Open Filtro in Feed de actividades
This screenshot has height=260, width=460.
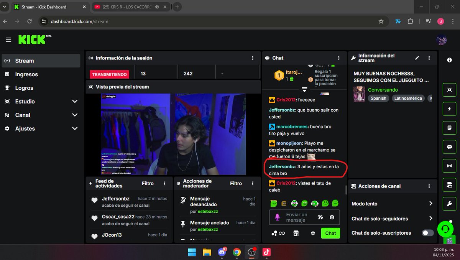pyautogui.click(x=148, y=183)
